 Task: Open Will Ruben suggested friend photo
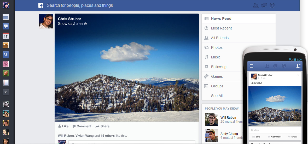211,119
